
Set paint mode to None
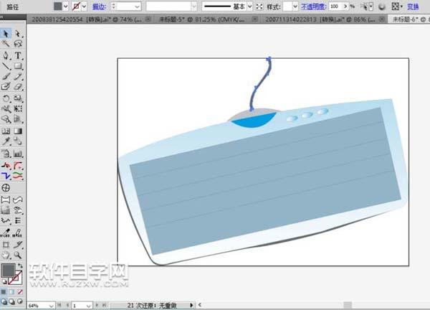pyautogui.click(x=20, y=291)
